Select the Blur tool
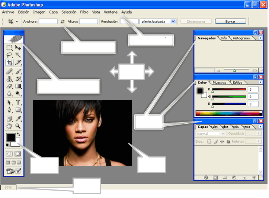 [9, 94]
